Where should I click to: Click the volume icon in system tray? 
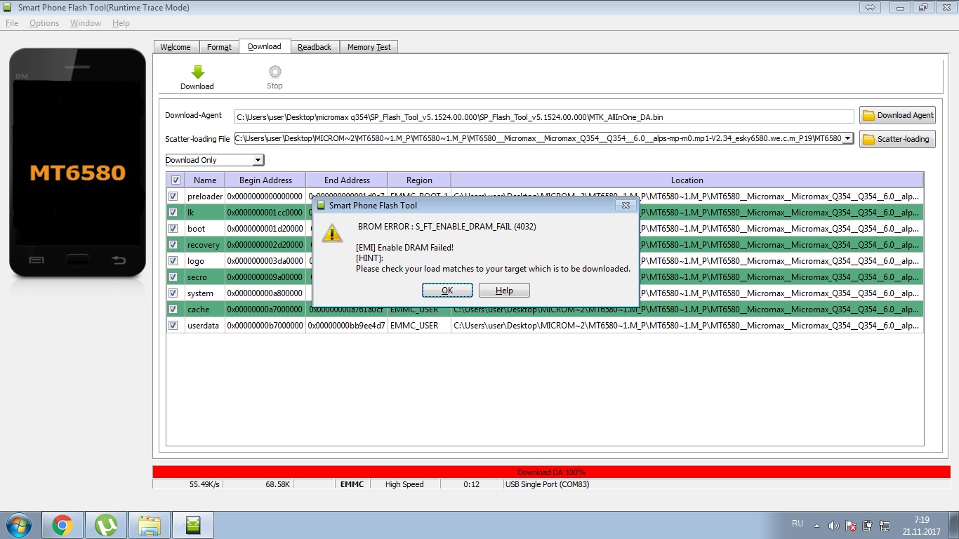[x=833, y=525]
